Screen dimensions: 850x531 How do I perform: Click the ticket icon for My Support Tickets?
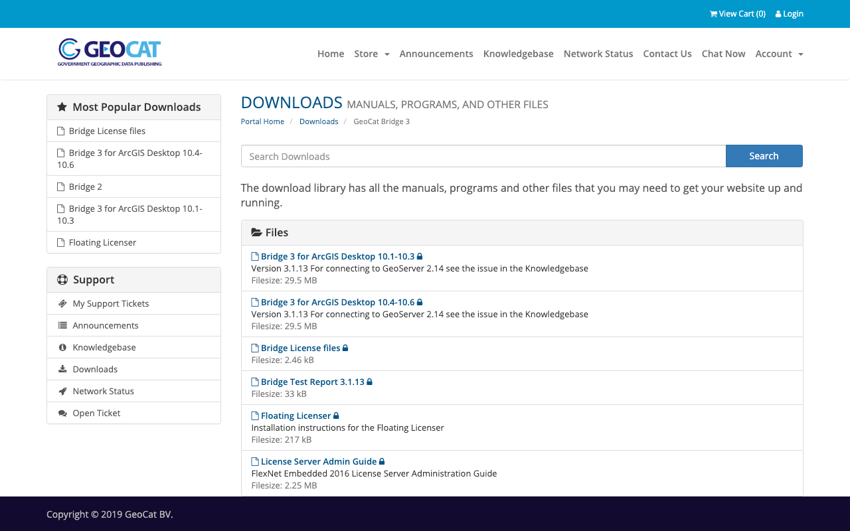pos(62,303)
